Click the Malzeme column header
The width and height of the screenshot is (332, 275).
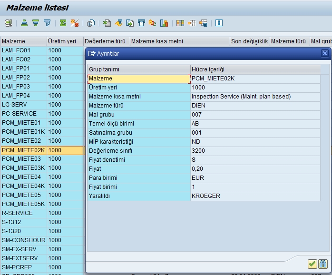(x=23, y=41)
